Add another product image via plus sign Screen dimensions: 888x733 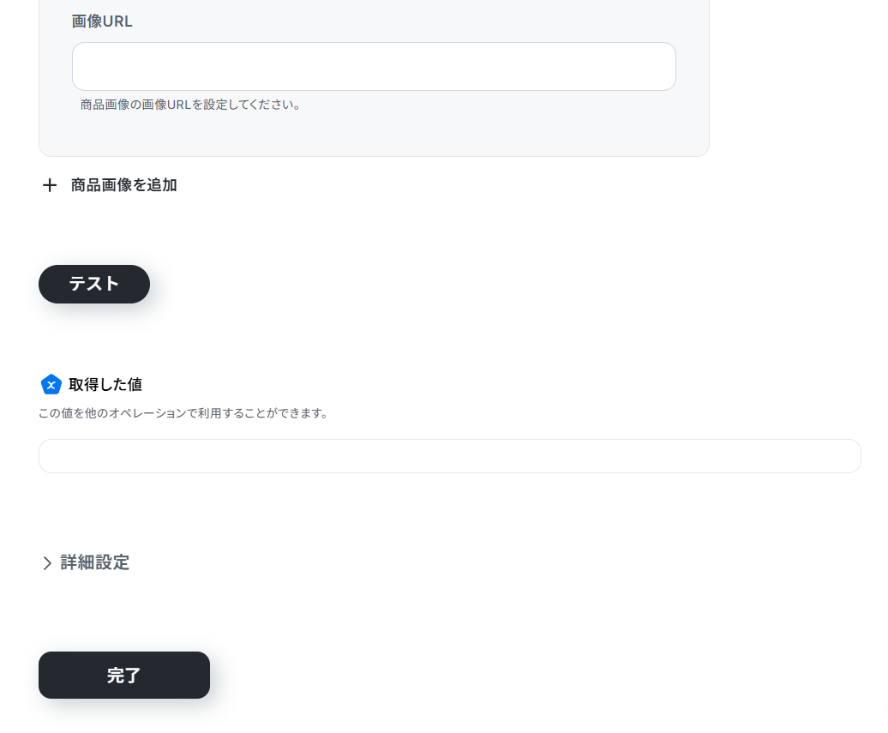tap(50, 185)
